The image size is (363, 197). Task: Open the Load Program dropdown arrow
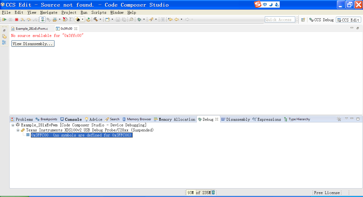[x=60, y=19]
